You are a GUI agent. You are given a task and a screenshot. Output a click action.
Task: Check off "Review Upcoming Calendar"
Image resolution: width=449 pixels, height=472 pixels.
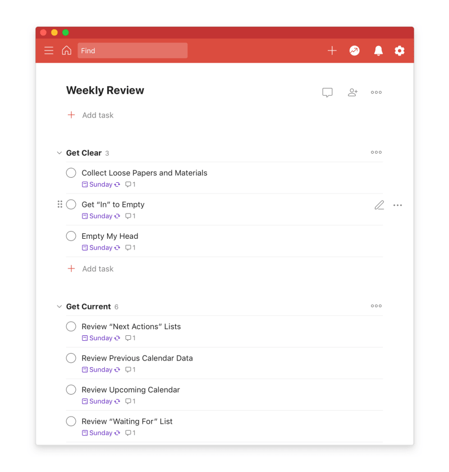point(71,390)
